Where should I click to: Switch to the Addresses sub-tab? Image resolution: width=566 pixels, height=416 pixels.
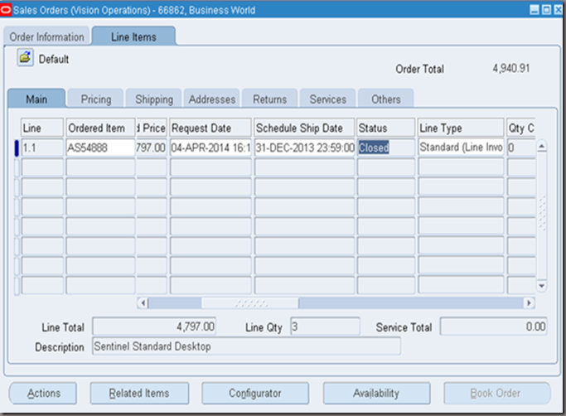click(212, 99)
